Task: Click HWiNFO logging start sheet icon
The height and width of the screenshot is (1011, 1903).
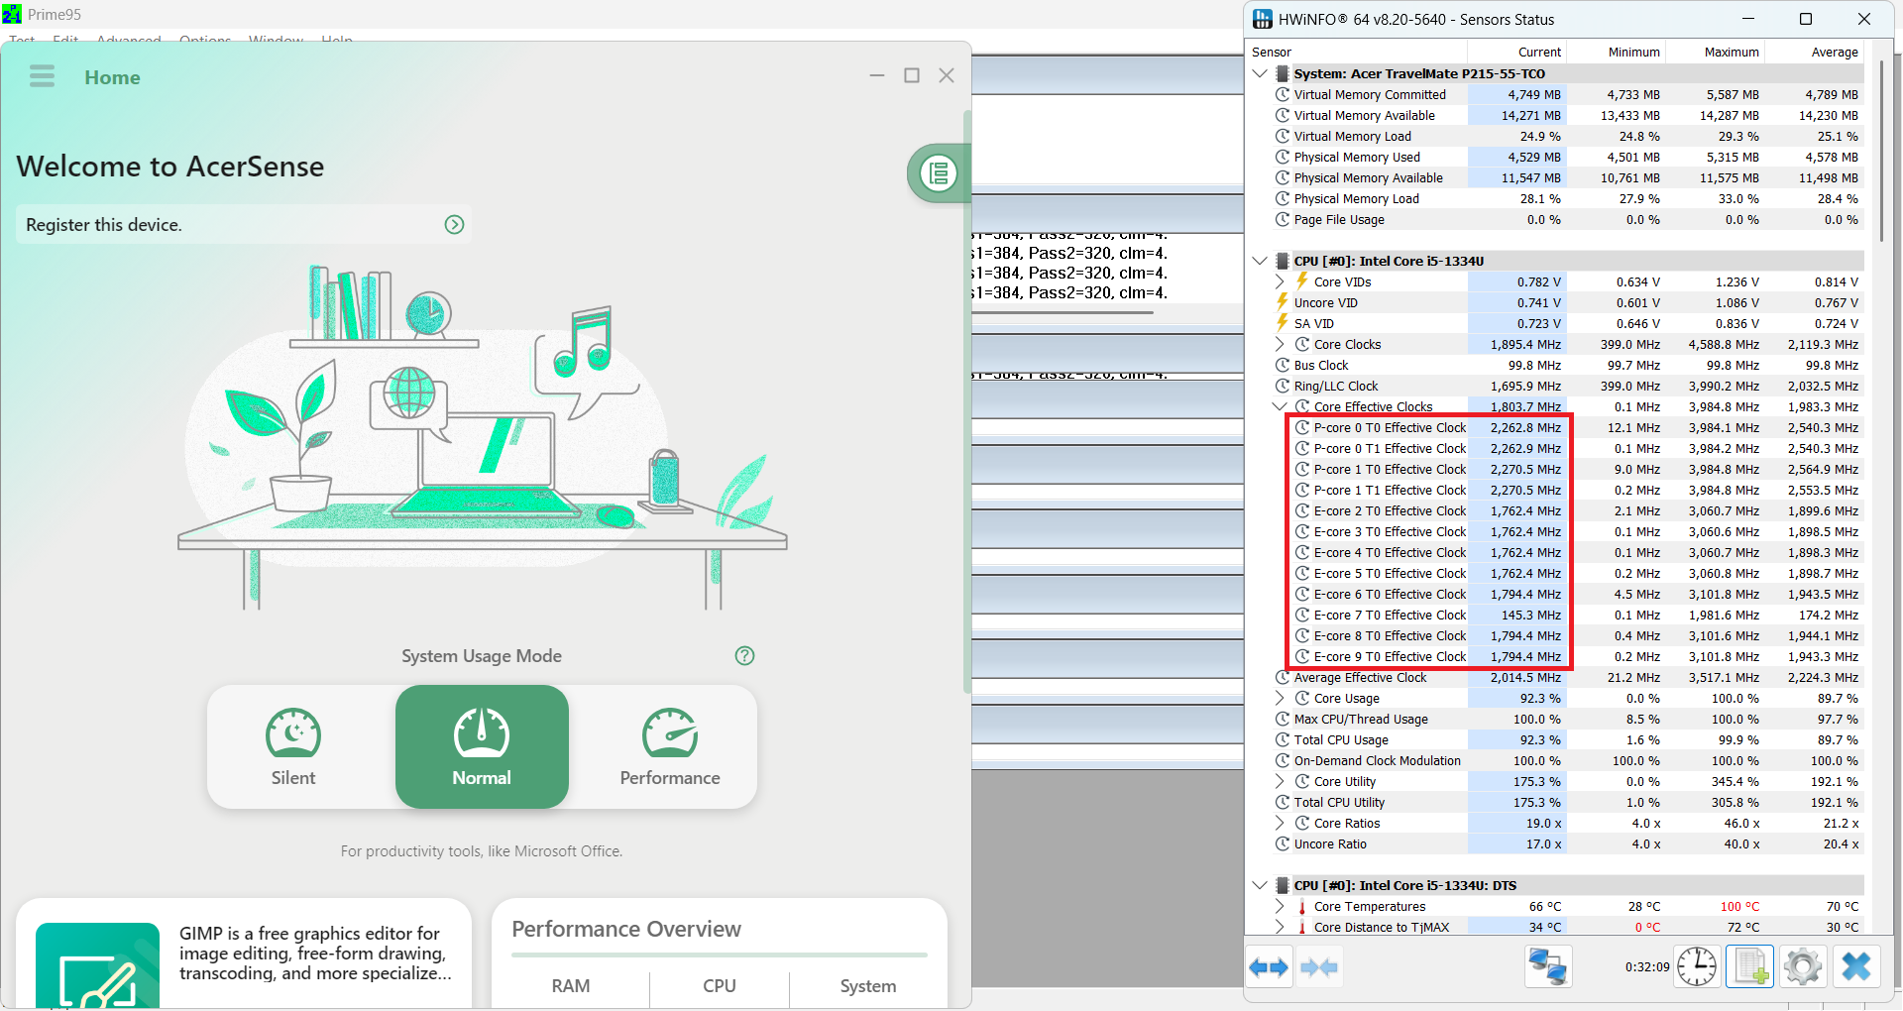Action: point(1749,966)
